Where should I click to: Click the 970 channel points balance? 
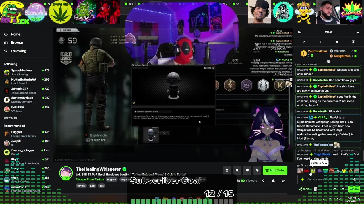(304, 189)
